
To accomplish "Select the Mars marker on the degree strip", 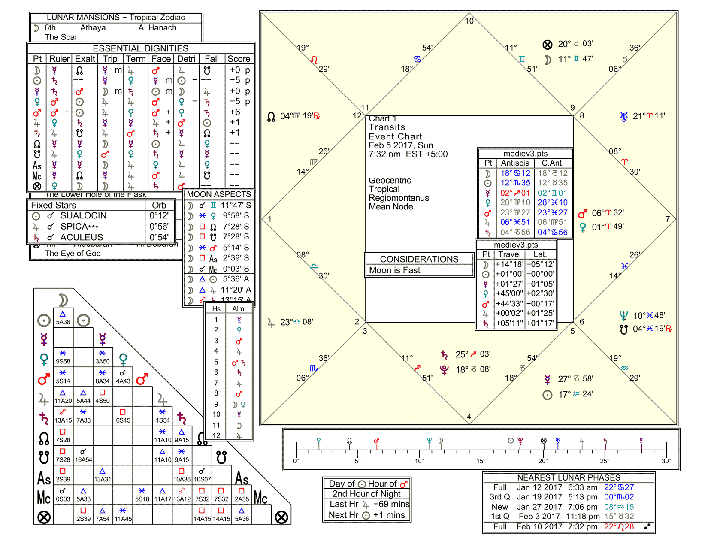I will coord(376,441).
